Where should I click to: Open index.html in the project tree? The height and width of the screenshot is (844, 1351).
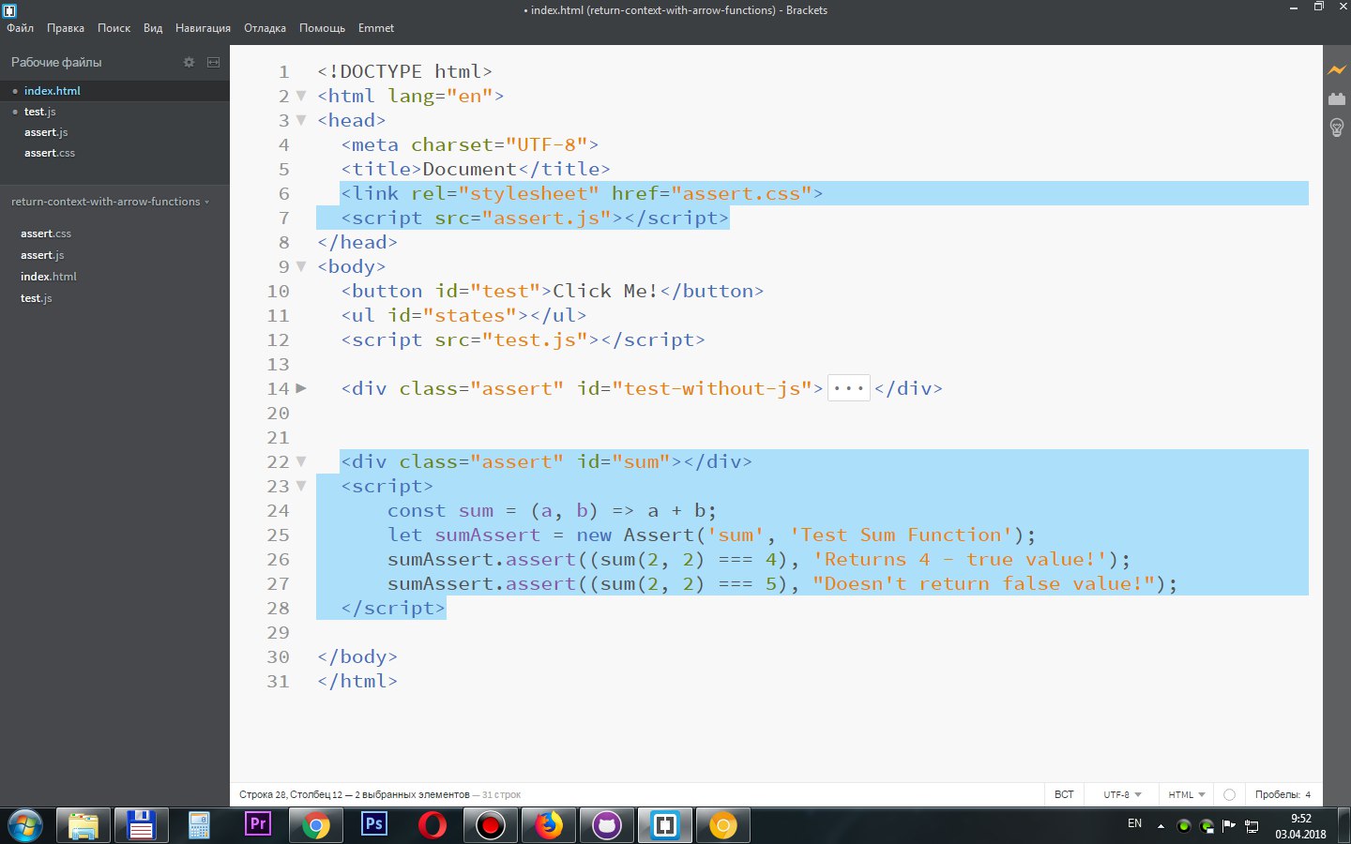[49, 277]
